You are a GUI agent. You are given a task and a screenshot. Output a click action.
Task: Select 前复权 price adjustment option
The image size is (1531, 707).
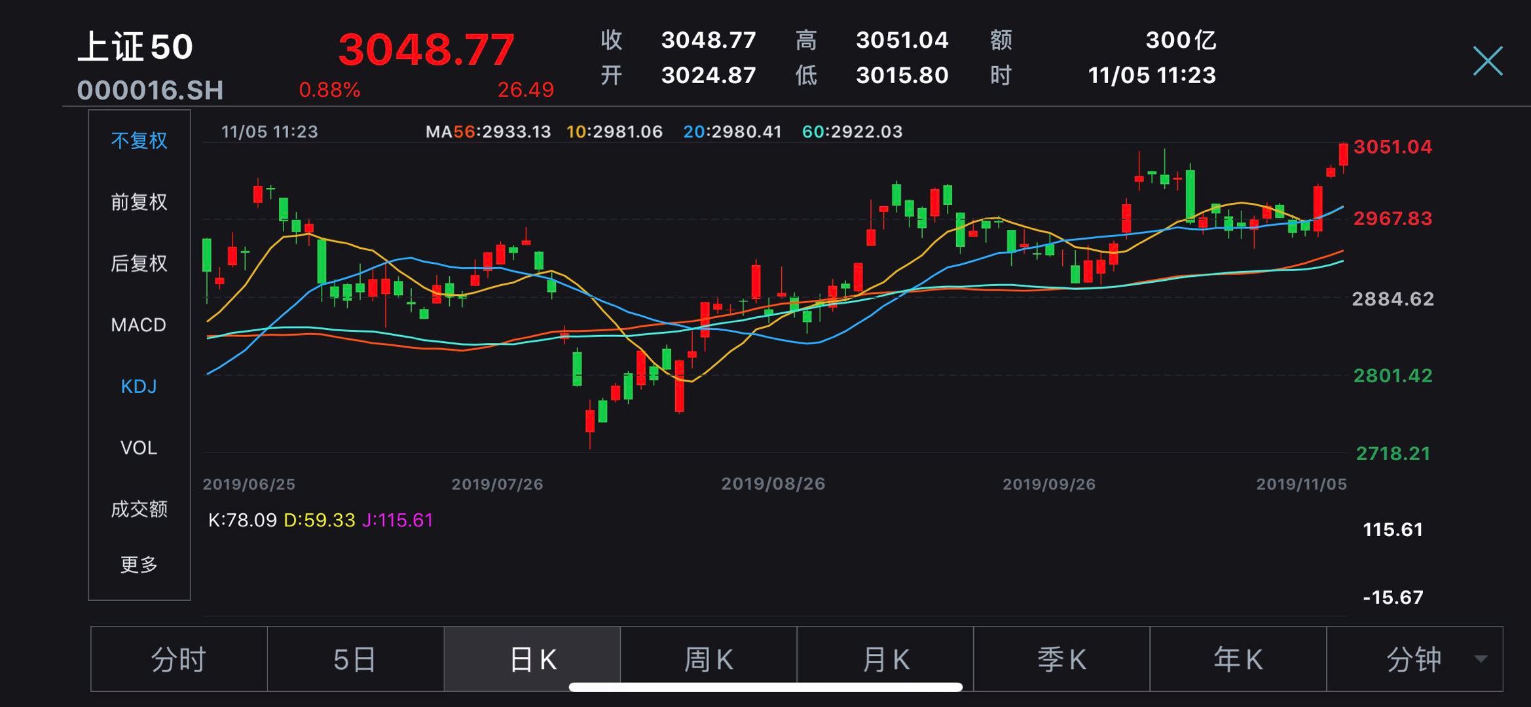pyautogui.click(x=139, y=202)
